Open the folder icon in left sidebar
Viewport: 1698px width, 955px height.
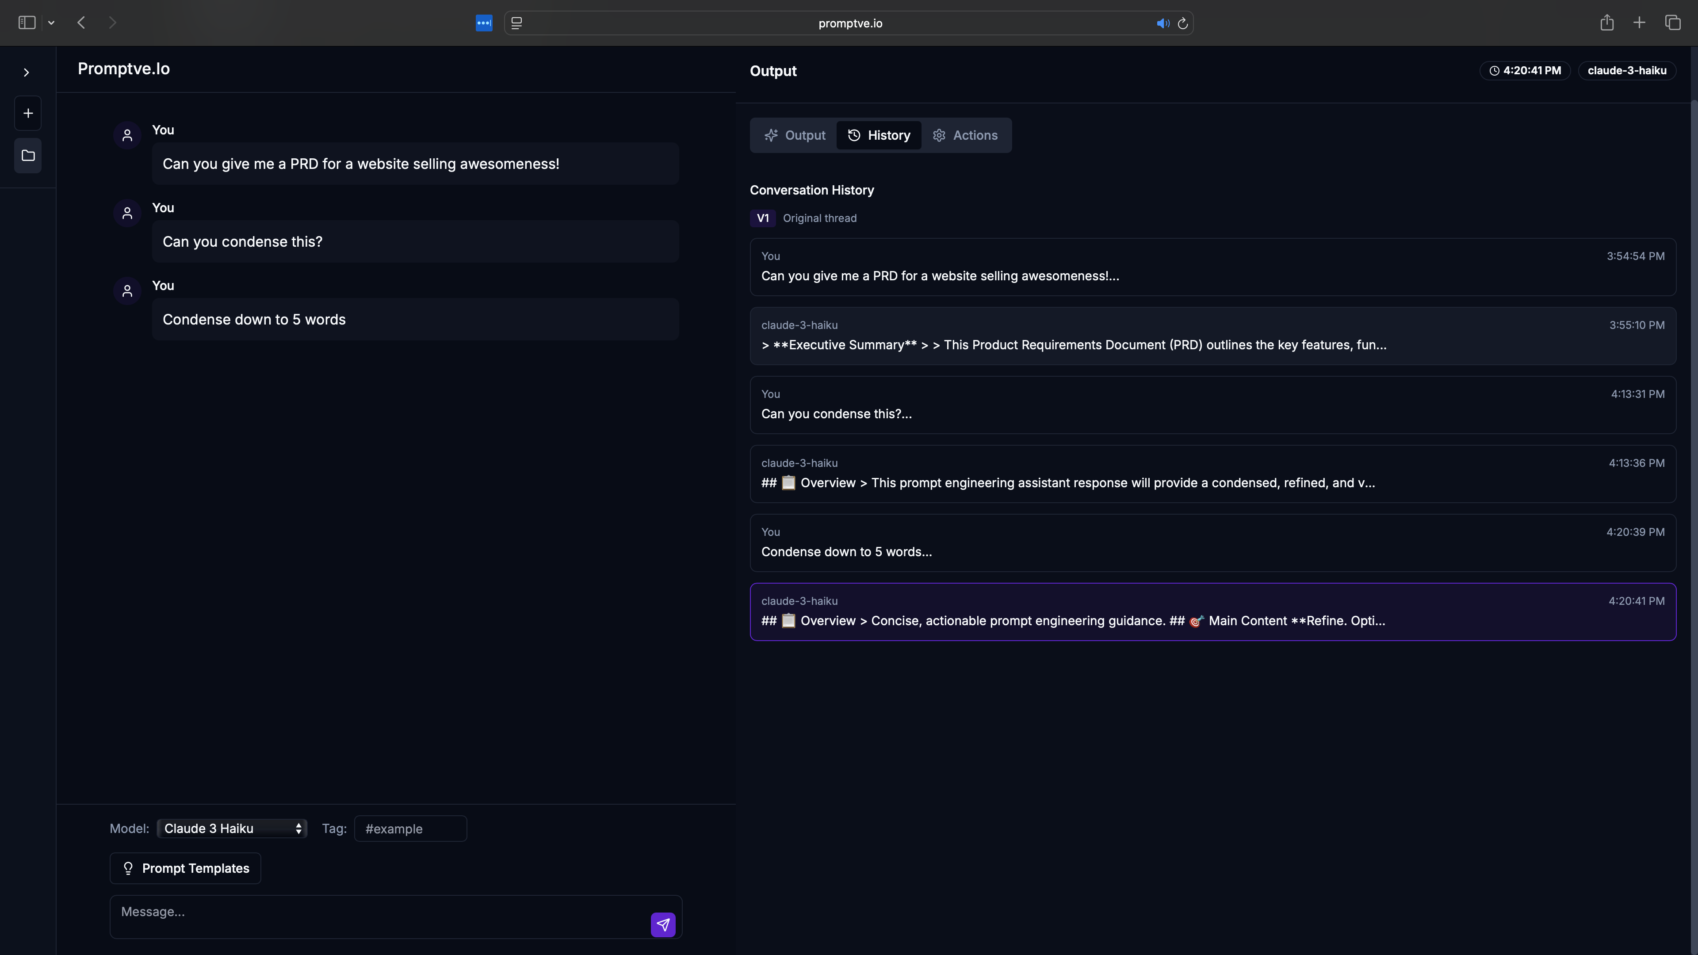(28, 156)
